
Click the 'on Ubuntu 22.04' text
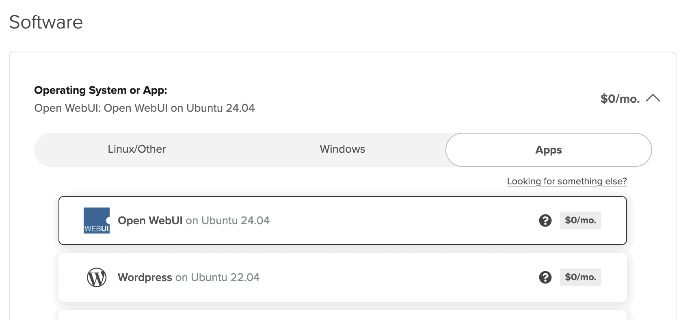point(217,277)
